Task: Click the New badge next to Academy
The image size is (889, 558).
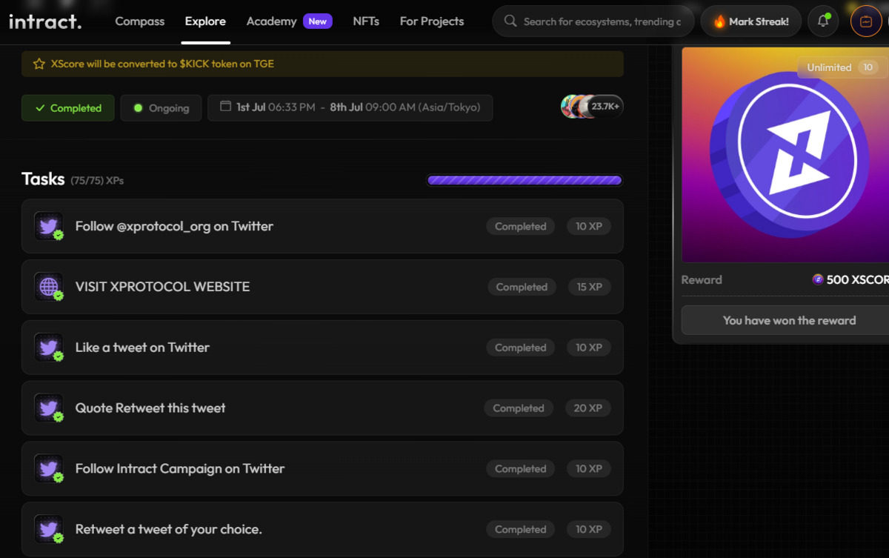Action: (x=318, y=21)
